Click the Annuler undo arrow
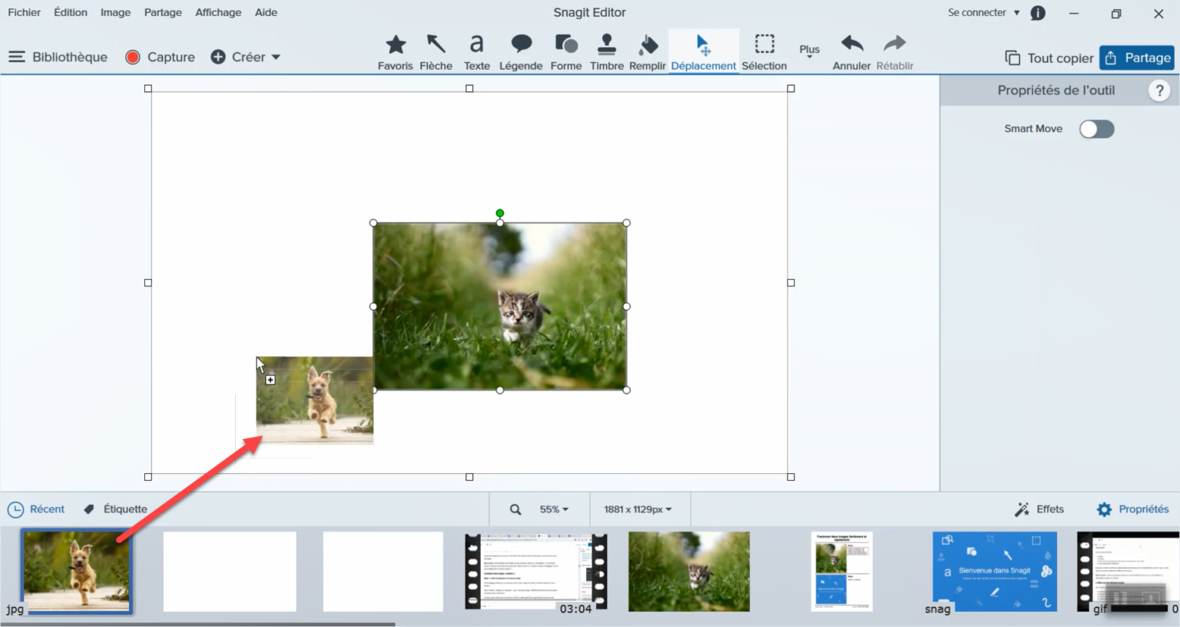The image size is (1180, 627). point(852,52)
